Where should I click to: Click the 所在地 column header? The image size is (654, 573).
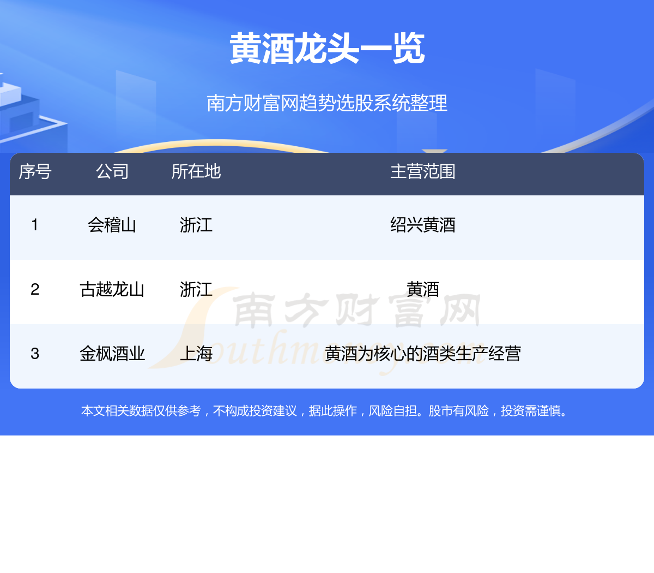click(196, 171)
